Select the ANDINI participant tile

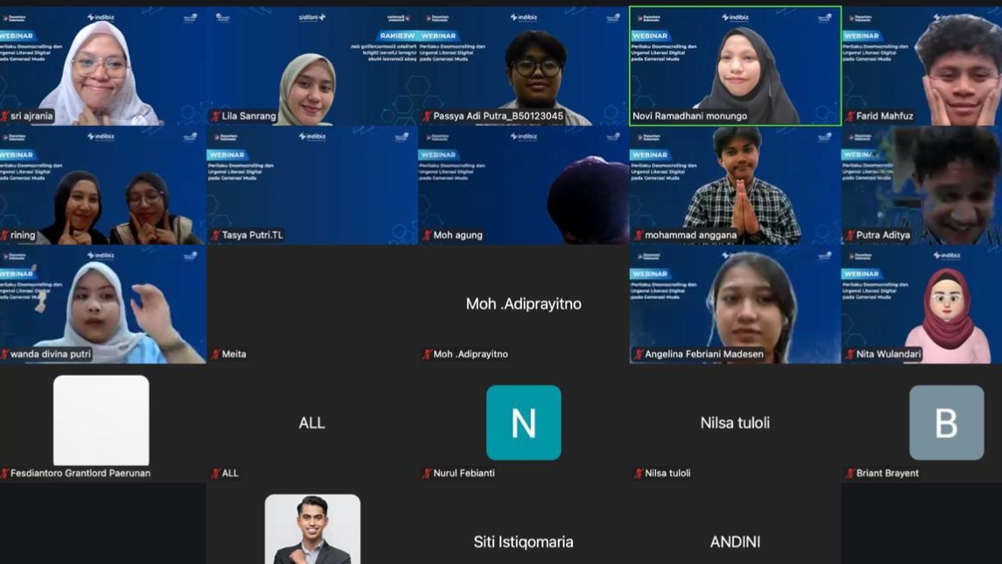[735, 534]
